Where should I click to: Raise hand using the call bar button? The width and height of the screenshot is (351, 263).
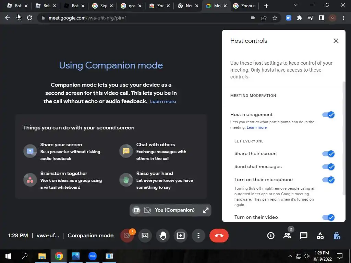(163, 236)
